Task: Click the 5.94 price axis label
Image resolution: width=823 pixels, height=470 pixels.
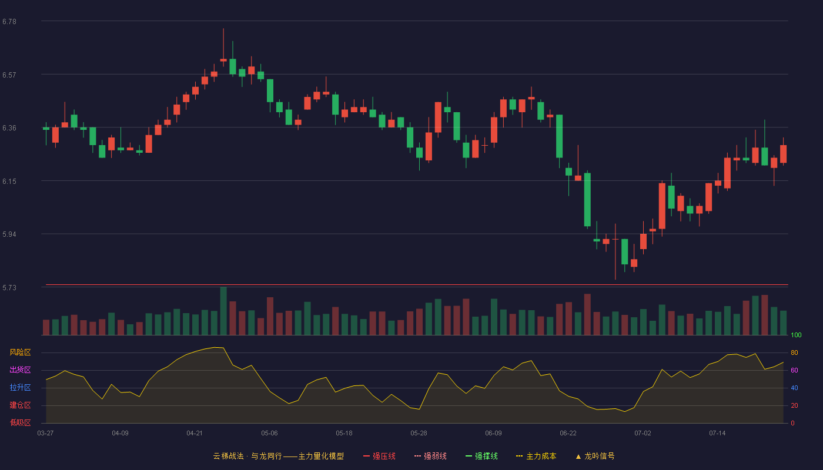Action: pyautogui.click(x=9, y=234)
